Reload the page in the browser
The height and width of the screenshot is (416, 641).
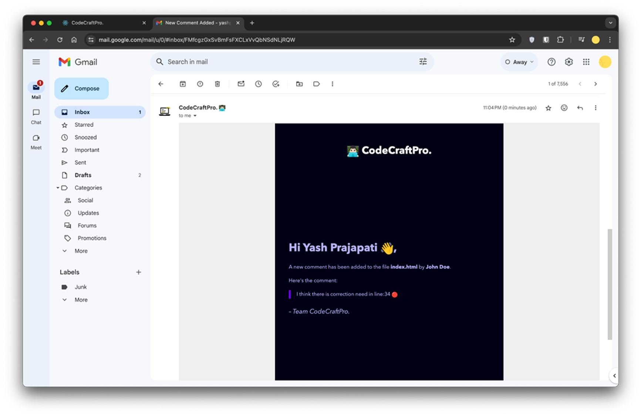tap(60, 40)
